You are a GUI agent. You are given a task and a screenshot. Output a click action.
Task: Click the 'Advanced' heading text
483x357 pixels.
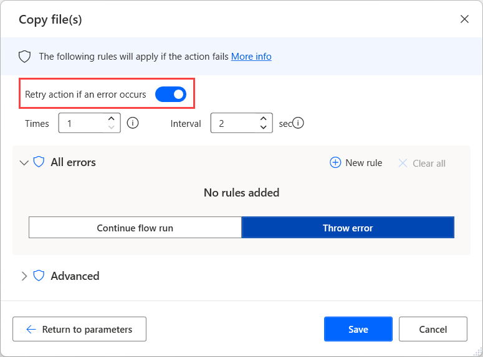[x=75, y=276]
